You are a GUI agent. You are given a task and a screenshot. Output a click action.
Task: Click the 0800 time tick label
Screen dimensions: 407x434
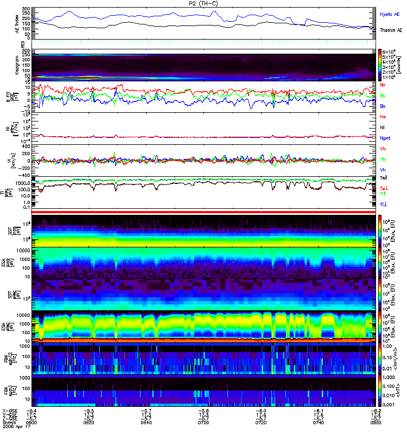point(376,423)
